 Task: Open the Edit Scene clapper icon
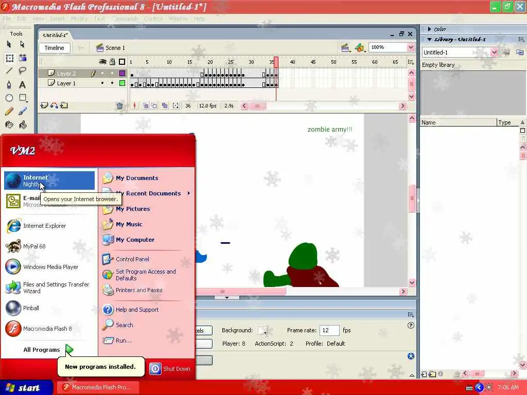(x=345, y=48)
